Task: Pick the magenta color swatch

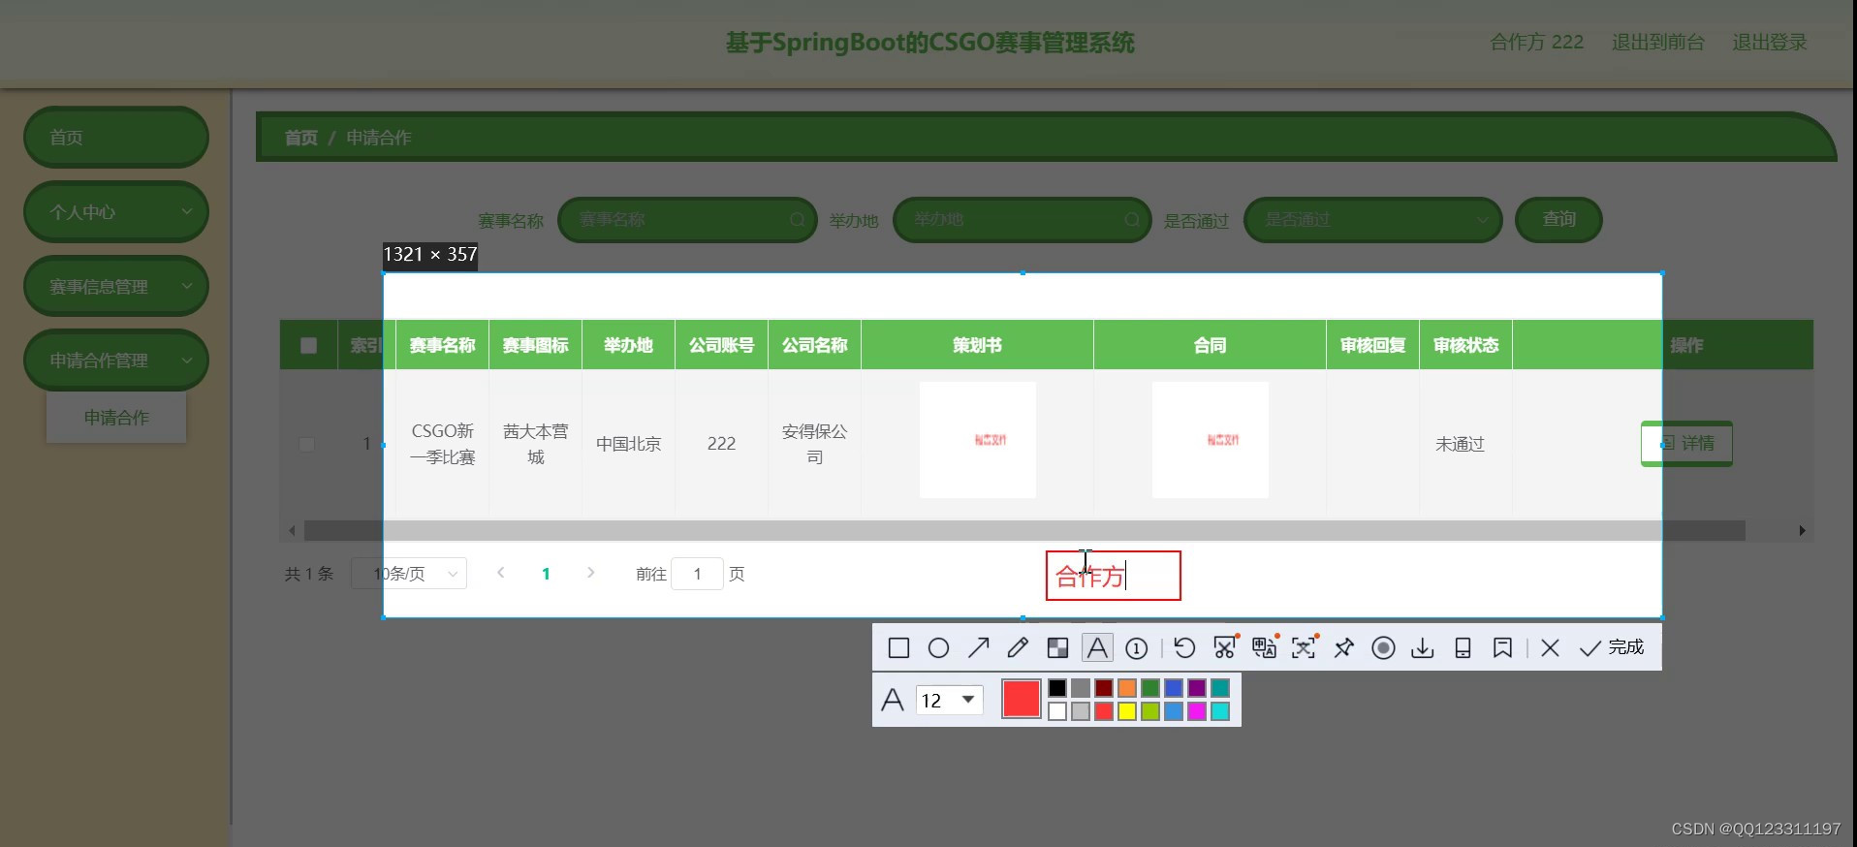Action: pyautogui.click(x=1197, y=711)
